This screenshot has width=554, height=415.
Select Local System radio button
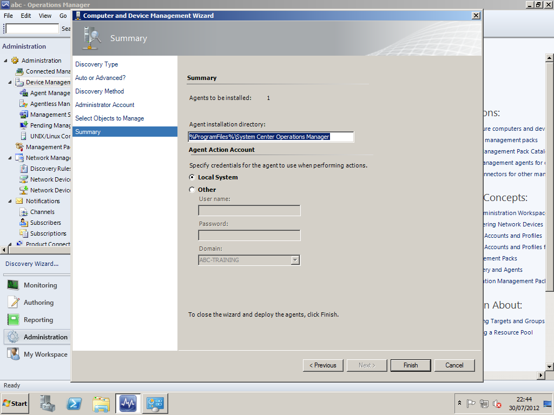192,177
